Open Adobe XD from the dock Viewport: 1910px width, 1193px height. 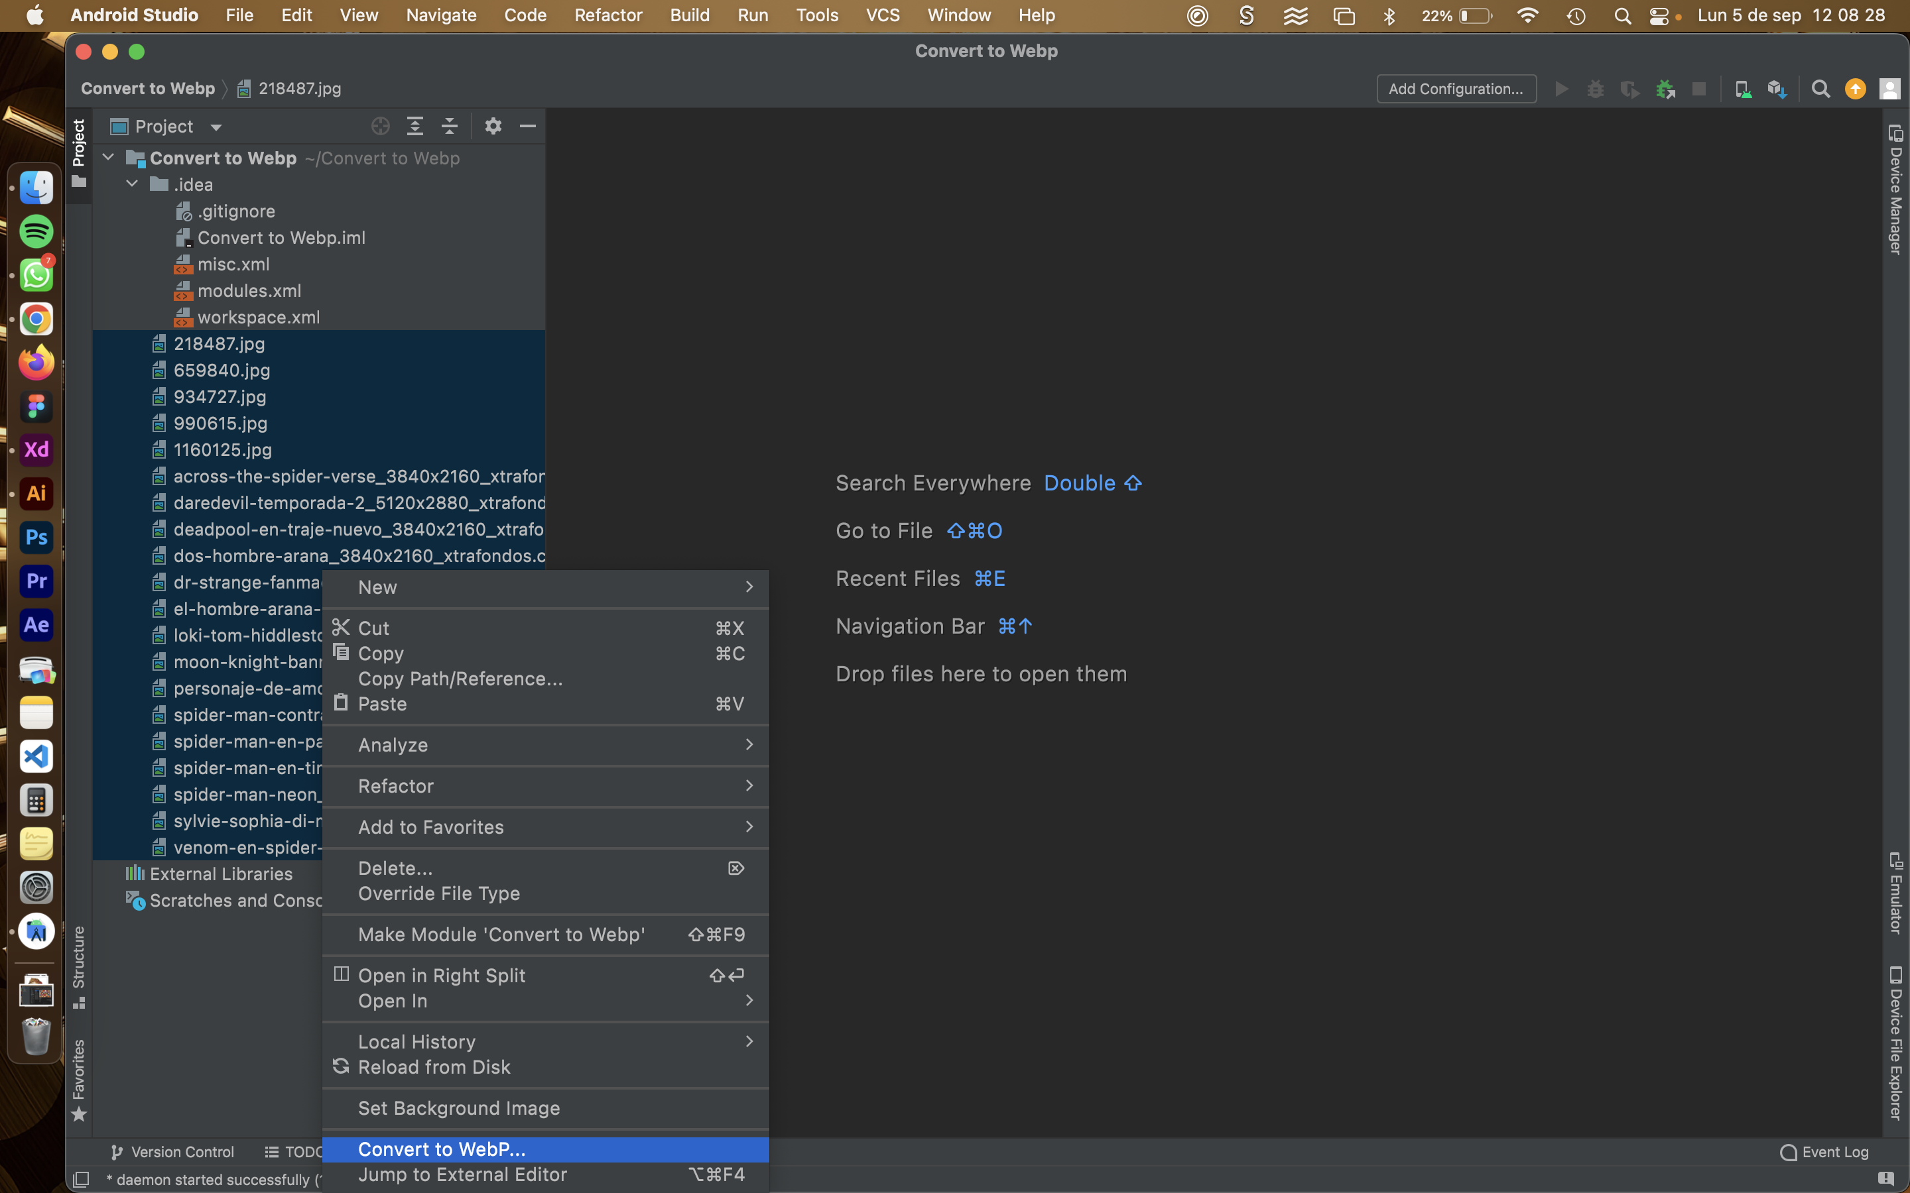(36, 450)
